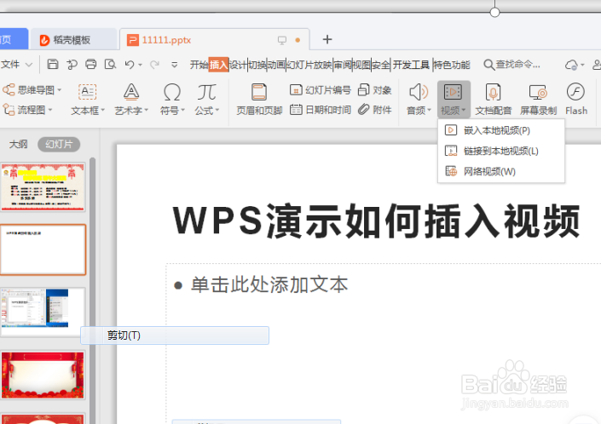This screenshot has height=424, width=601.
Task: Expand the 符号 dropdown arrow
Action: 182,111
